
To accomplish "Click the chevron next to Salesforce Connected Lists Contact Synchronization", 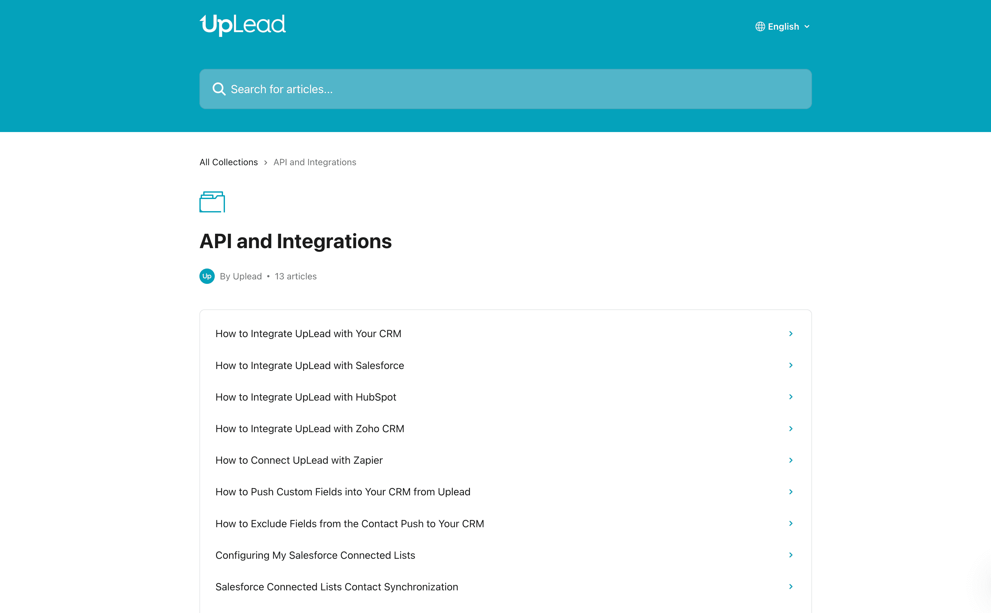I will pos(791,586).
